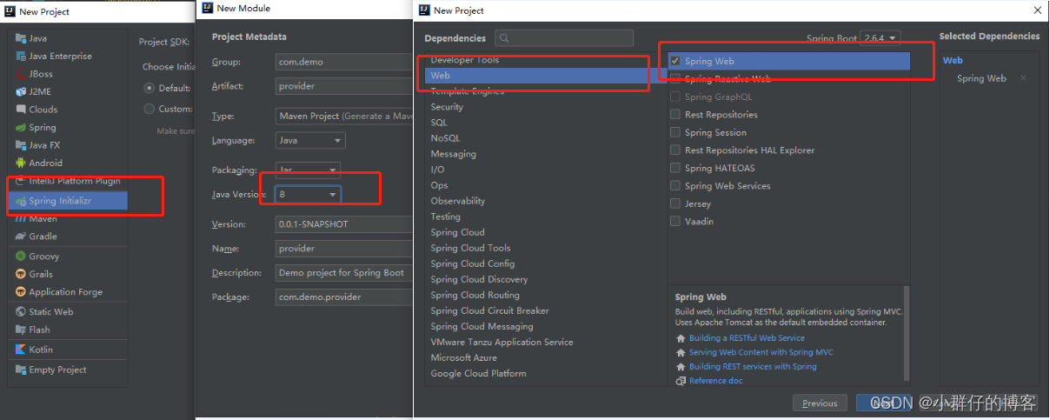Select the Microsoft Azure category
This screenshot has height=420, width=1050.
463,357
